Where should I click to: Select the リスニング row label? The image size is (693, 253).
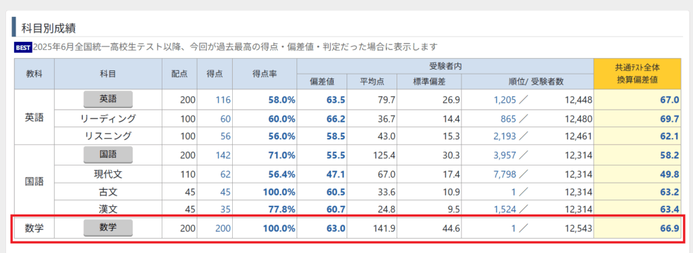click(108, 137)
